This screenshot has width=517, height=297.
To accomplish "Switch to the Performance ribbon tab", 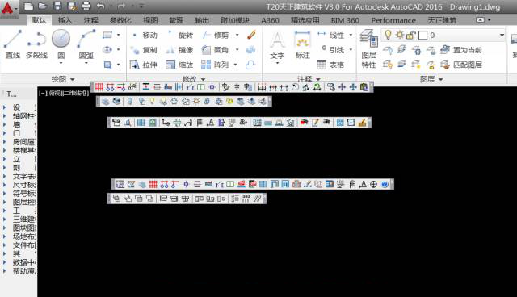I will click(x=393, y=20).
